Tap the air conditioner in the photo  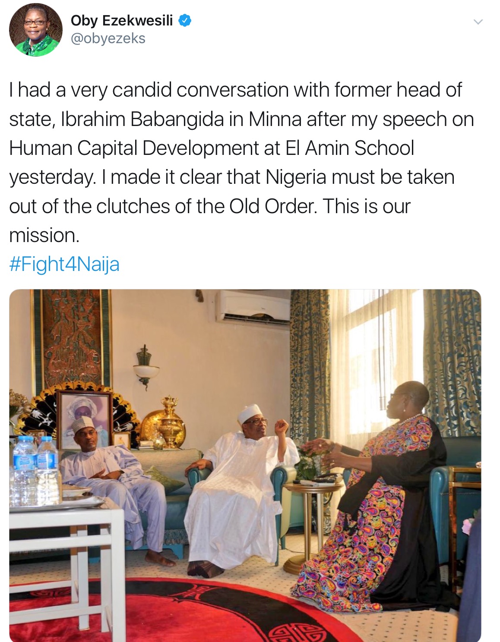pyautogui.click(x=253, y=307)
